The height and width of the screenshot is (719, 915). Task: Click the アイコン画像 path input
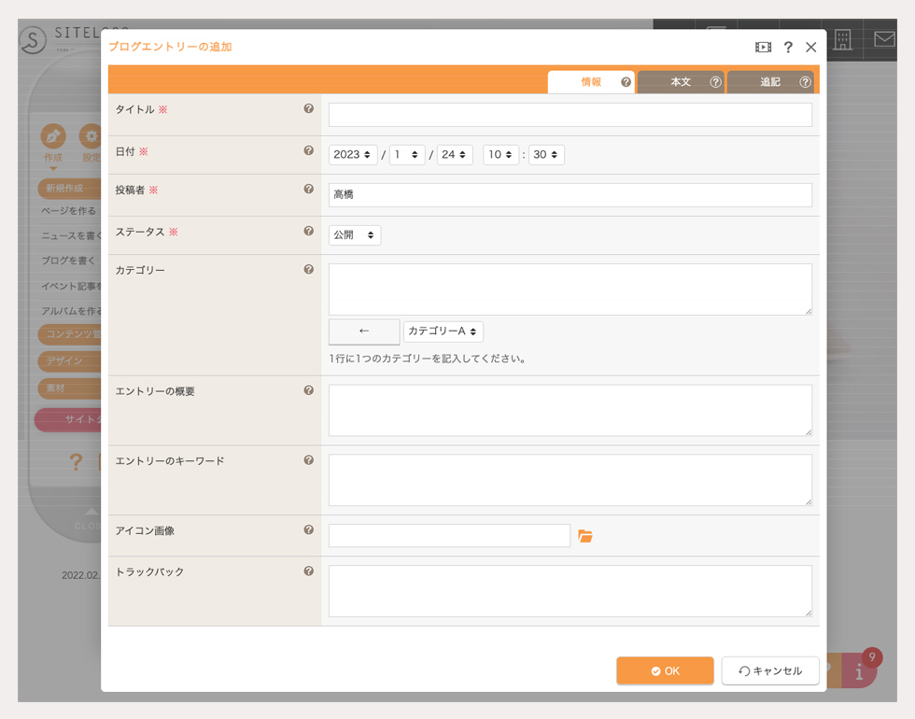[x=449, y=536]
